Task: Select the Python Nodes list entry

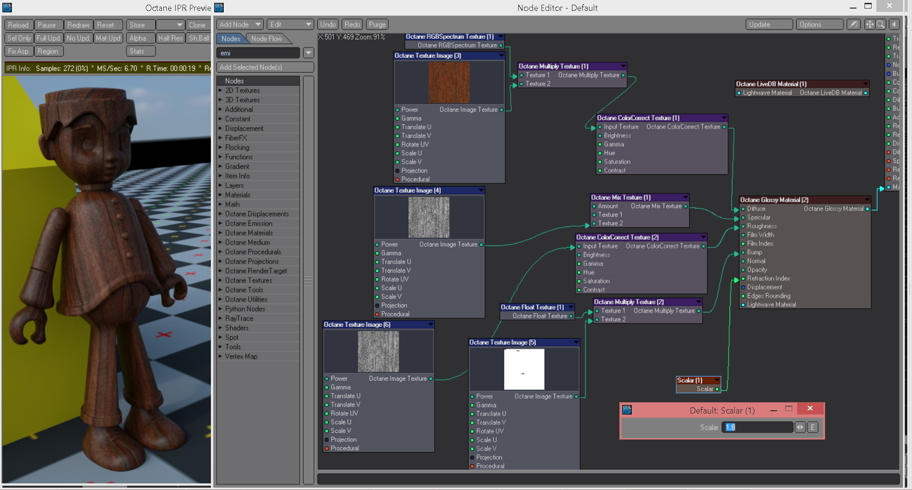Action: click(x=258, y=309)
